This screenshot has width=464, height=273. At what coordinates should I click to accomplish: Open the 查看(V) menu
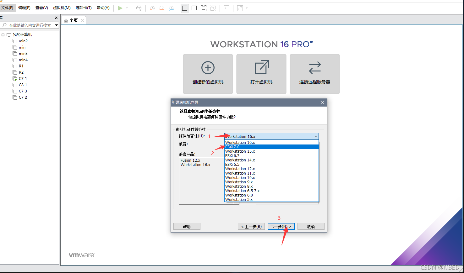tap(42, 8)
